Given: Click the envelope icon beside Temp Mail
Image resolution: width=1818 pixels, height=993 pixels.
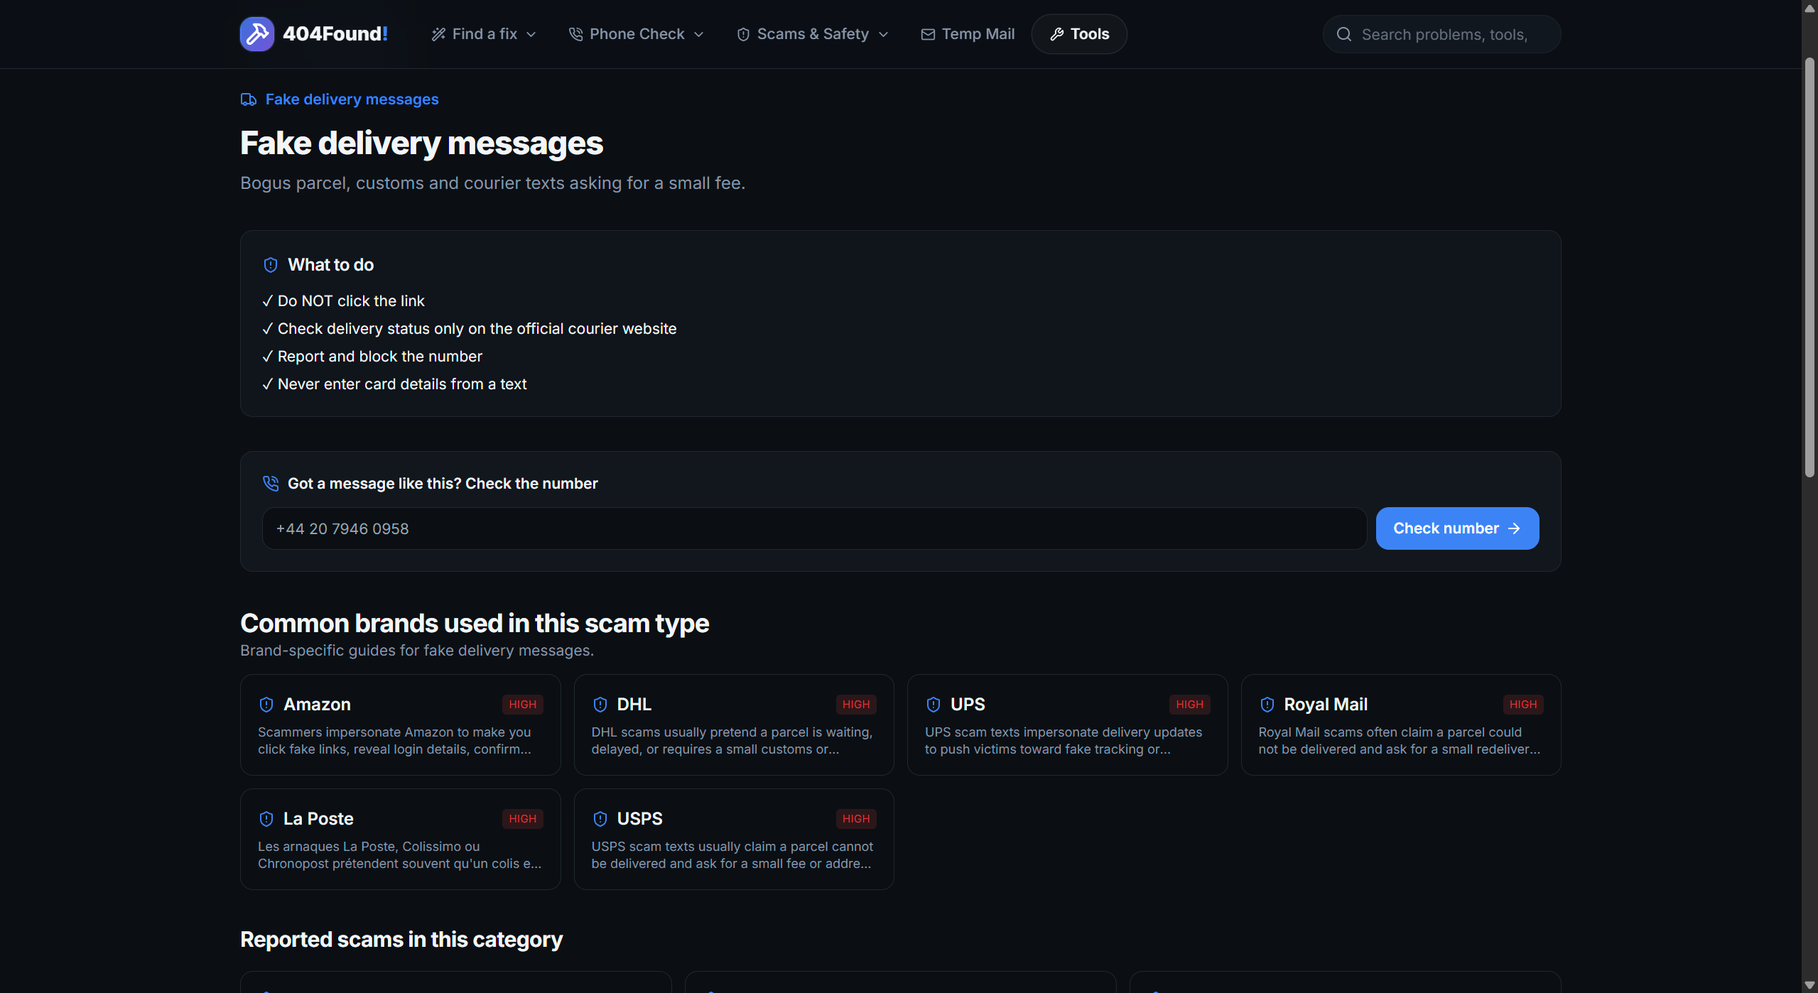Looking at the screenshot, I should 928,34.
